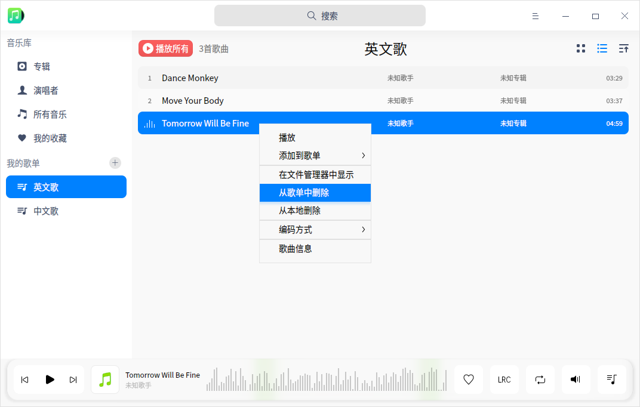Click the playing indicator in Tomorrow Will Be Fine row
Image resolution: width=640 pixels, height=407 pixels.
pos(150,124)
